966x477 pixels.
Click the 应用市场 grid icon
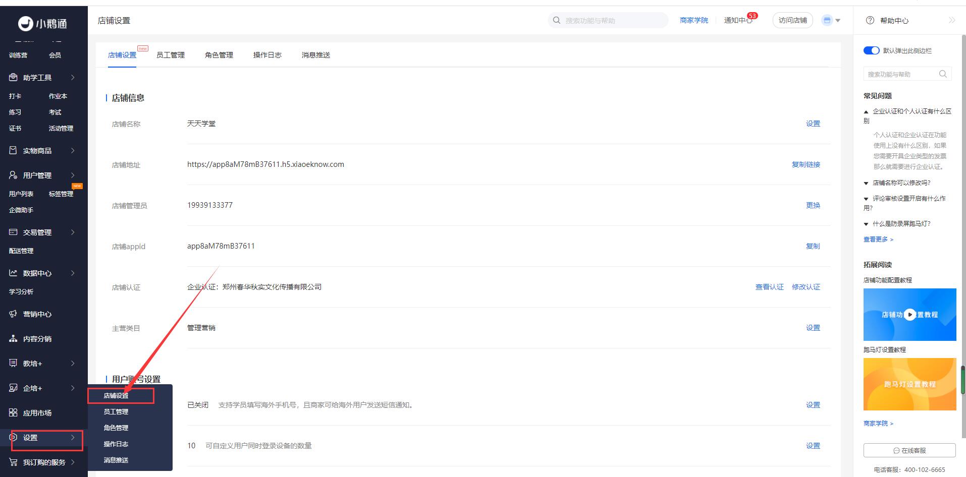click(14, 412)
